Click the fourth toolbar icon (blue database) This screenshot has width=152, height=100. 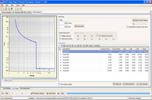click(12, 9)
